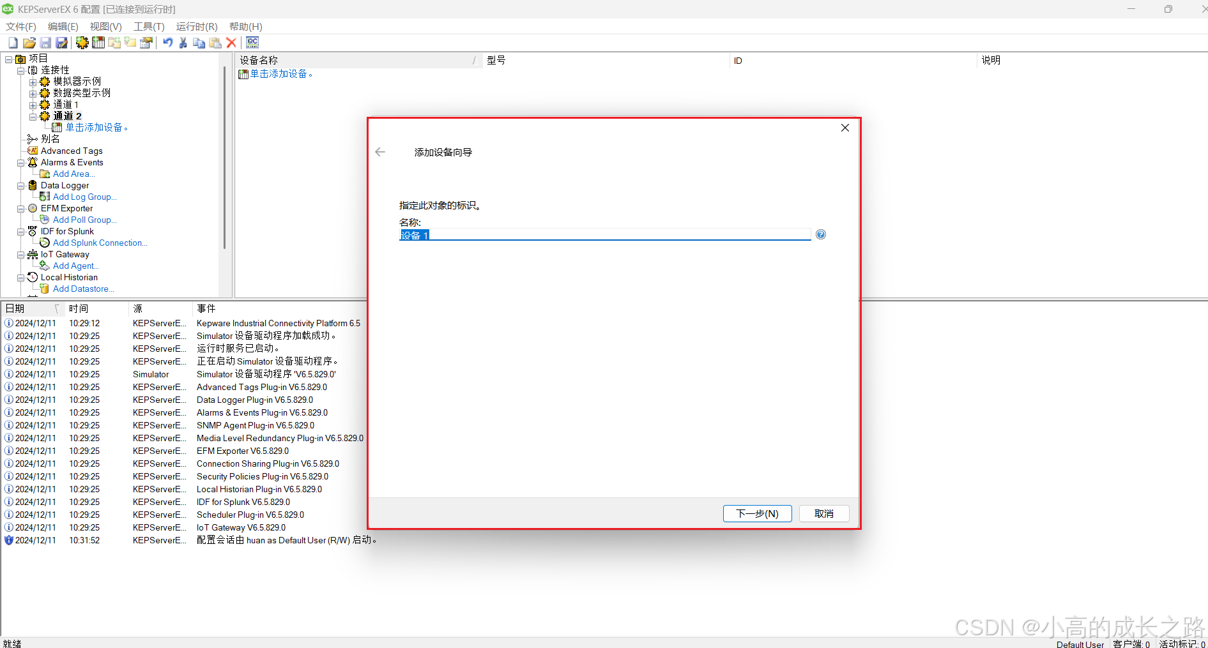Open the 文件(F) menu
1208x648 pixels.
pos(21,27)
